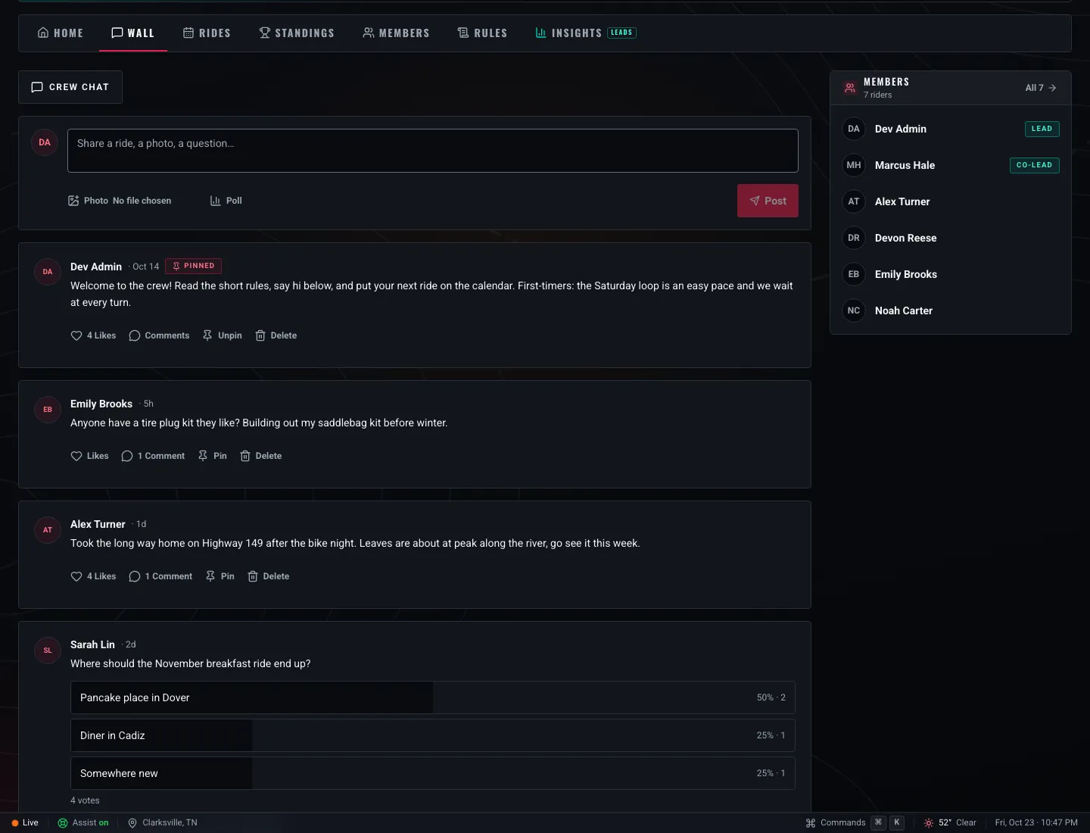Screen dimensions: 1090x833
Task: Open the Insights tab
Action: click(x=585, y=33)
